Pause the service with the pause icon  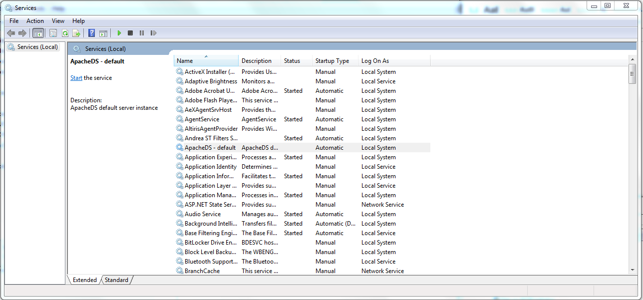142,33
